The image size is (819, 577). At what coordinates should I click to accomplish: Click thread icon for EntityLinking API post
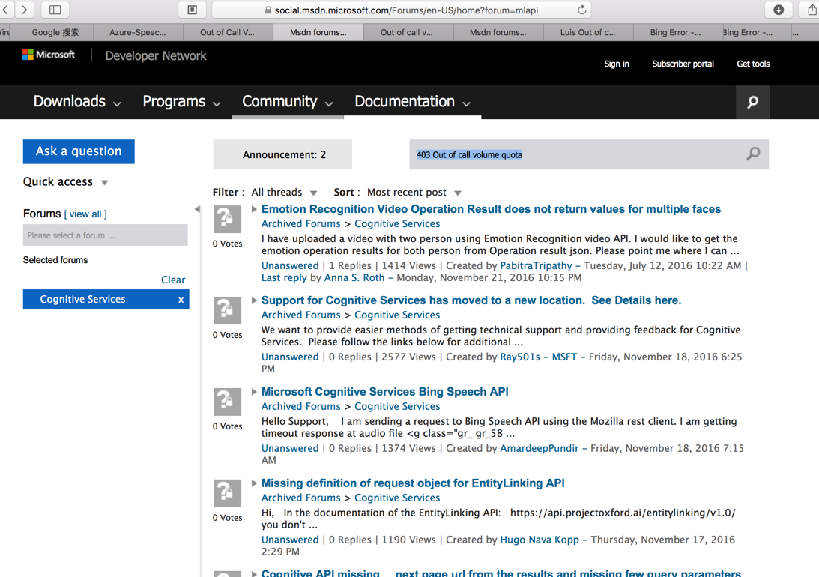pos(227,493)
